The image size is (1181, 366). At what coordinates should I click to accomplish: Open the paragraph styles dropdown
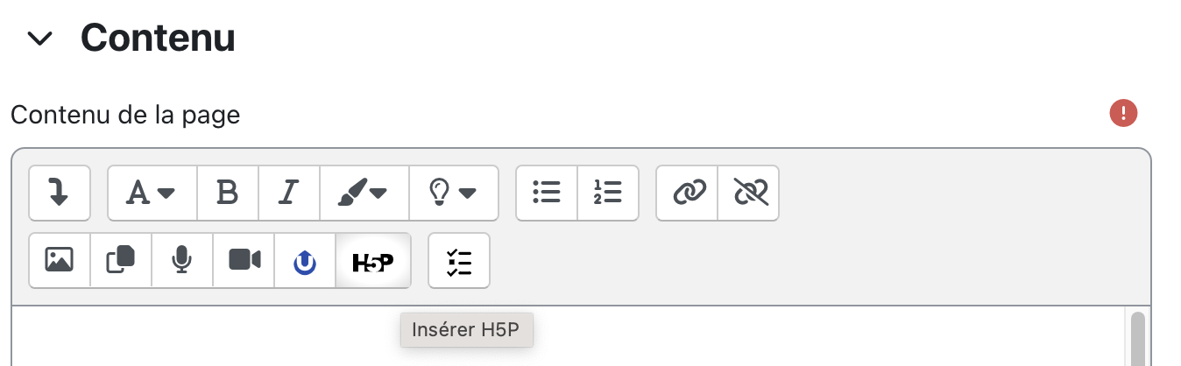point(152,193)
